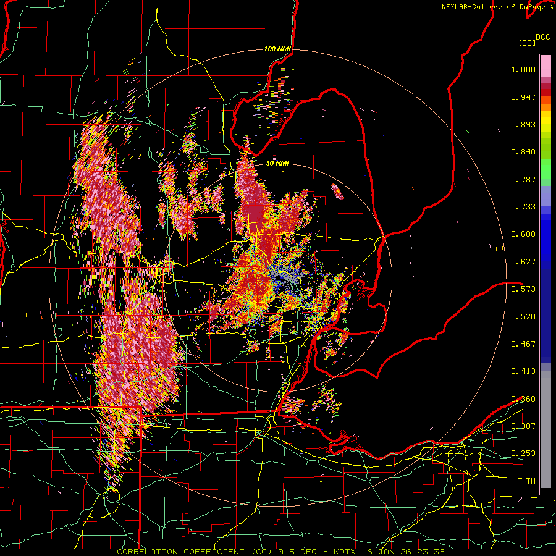Pick the light pink segment topping the color bar
The height and width of the screenshot is (556, 556).
click(x=545, y=65)
